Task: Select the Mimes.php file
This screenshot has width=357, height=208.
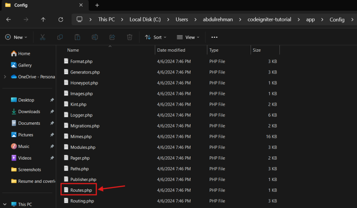Action: pyautogui.click(x=78, y=136)
